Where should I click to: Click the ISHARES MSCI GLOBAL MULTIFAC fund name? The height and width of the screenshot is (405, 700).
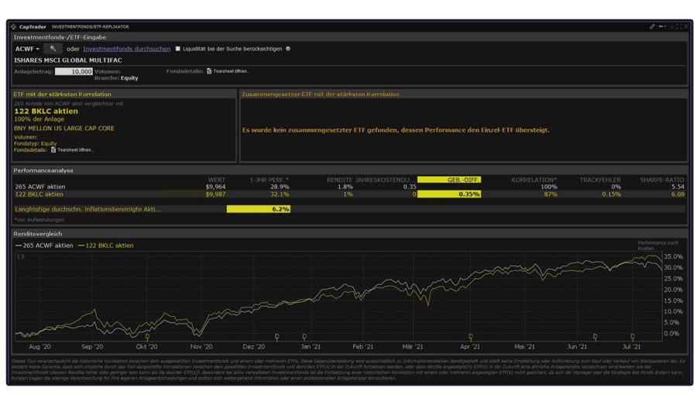pos(68,60)
